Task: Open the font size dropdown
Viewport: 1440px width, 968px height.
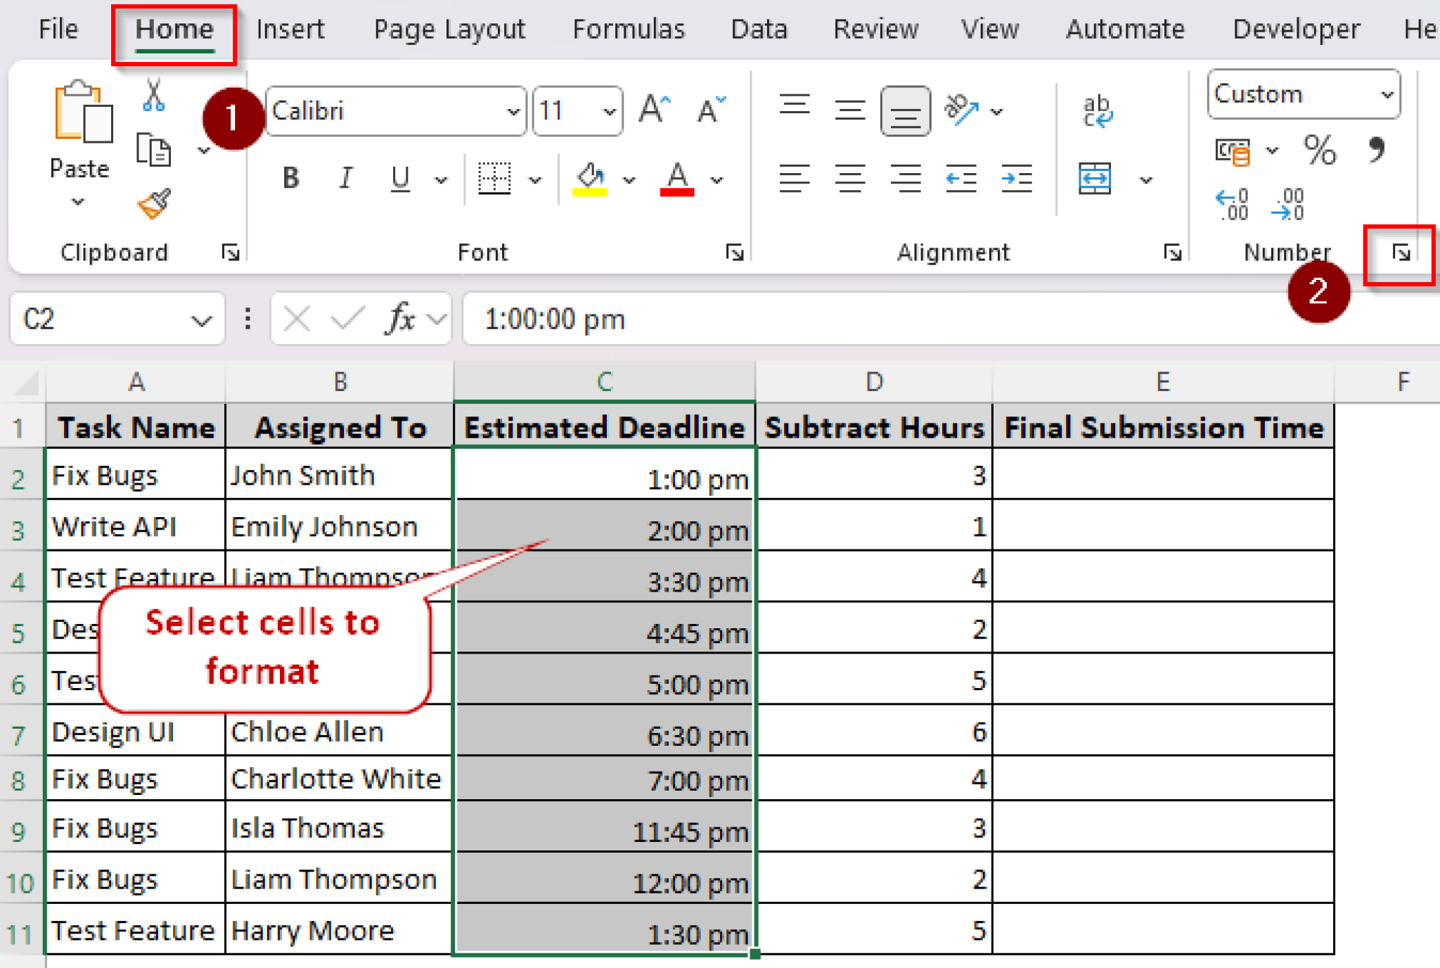Action: click(x=609, y=110)
